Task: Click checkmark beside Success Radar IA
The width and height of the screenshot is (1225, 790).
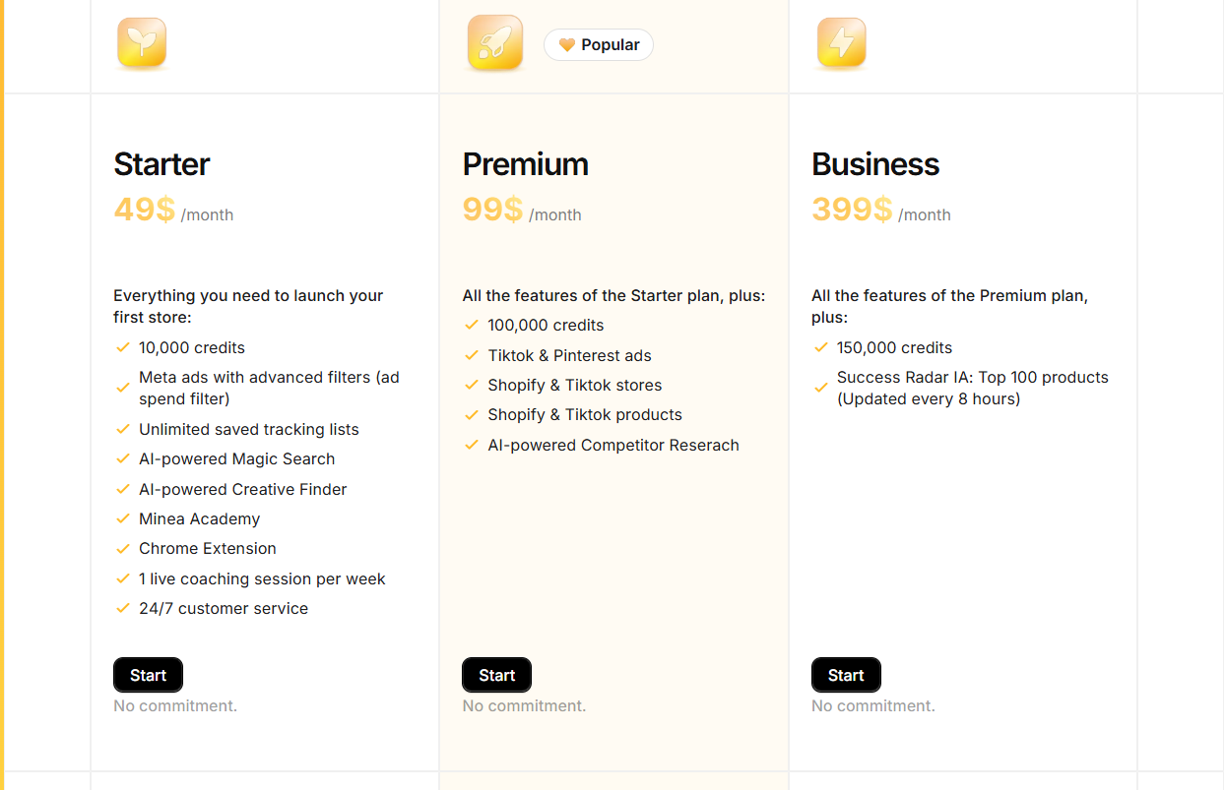Action: pyautogui.click(x=820, y=388)
